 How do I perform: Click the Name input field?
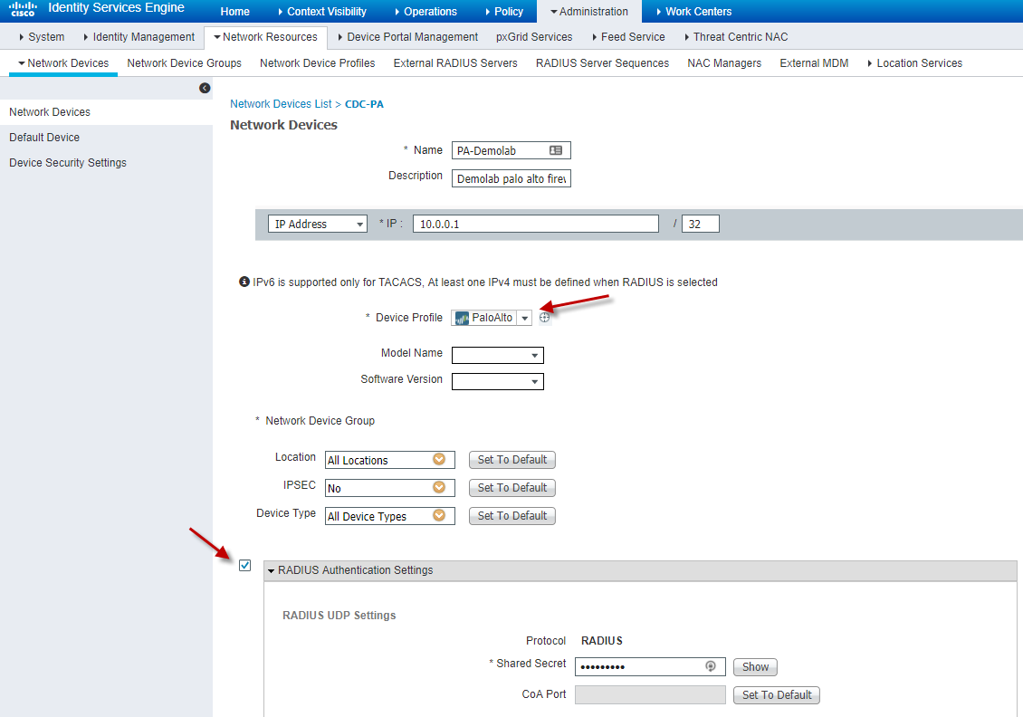[x=511, y=150]
